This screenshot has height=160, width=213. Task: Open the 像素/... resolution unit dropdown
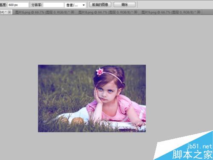tap(75, 5)
